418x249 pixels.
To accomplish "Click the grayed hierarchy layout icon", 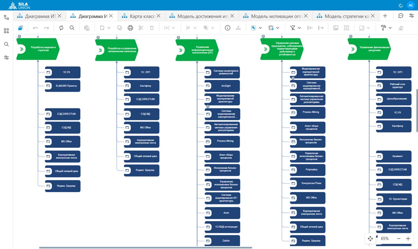I will coord(238,28).
